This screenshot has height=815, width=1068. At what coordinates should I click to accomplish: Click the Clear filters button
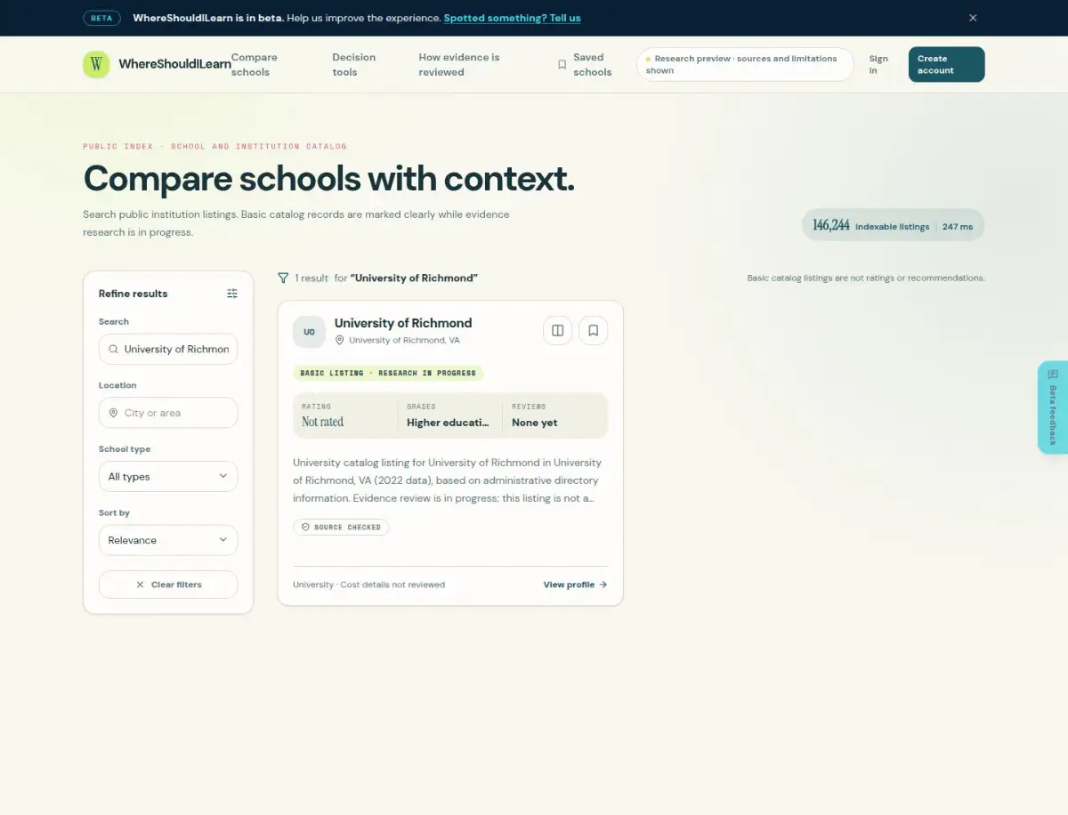pos(168,585)
